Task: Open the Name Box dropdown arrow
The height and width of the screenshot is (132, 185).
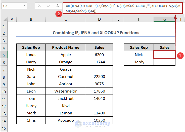Action: [x=24, y=6]
